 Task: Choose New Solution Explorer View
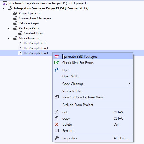pyautogui.click(x=93, y=97)
